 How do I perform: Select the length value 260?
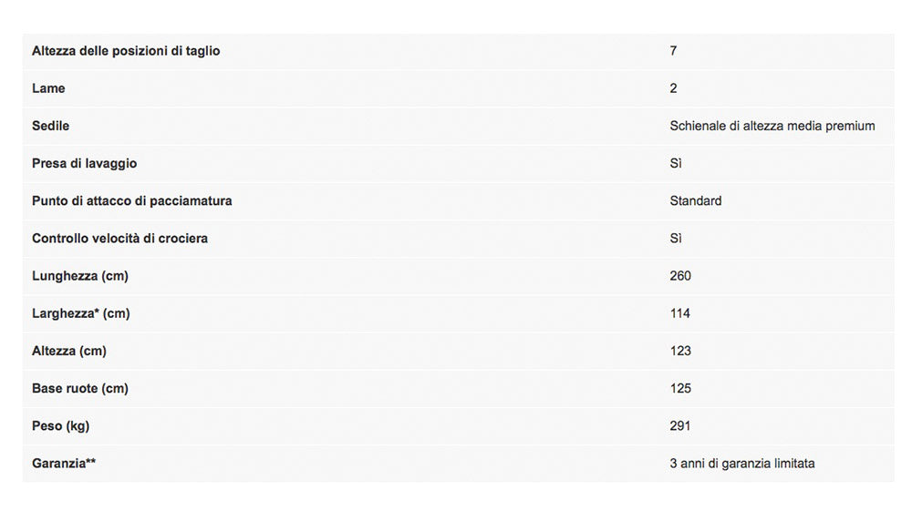[x=680, y=276]
